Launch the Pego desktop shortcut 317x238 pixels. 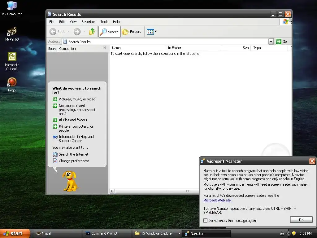coord(12,85)
